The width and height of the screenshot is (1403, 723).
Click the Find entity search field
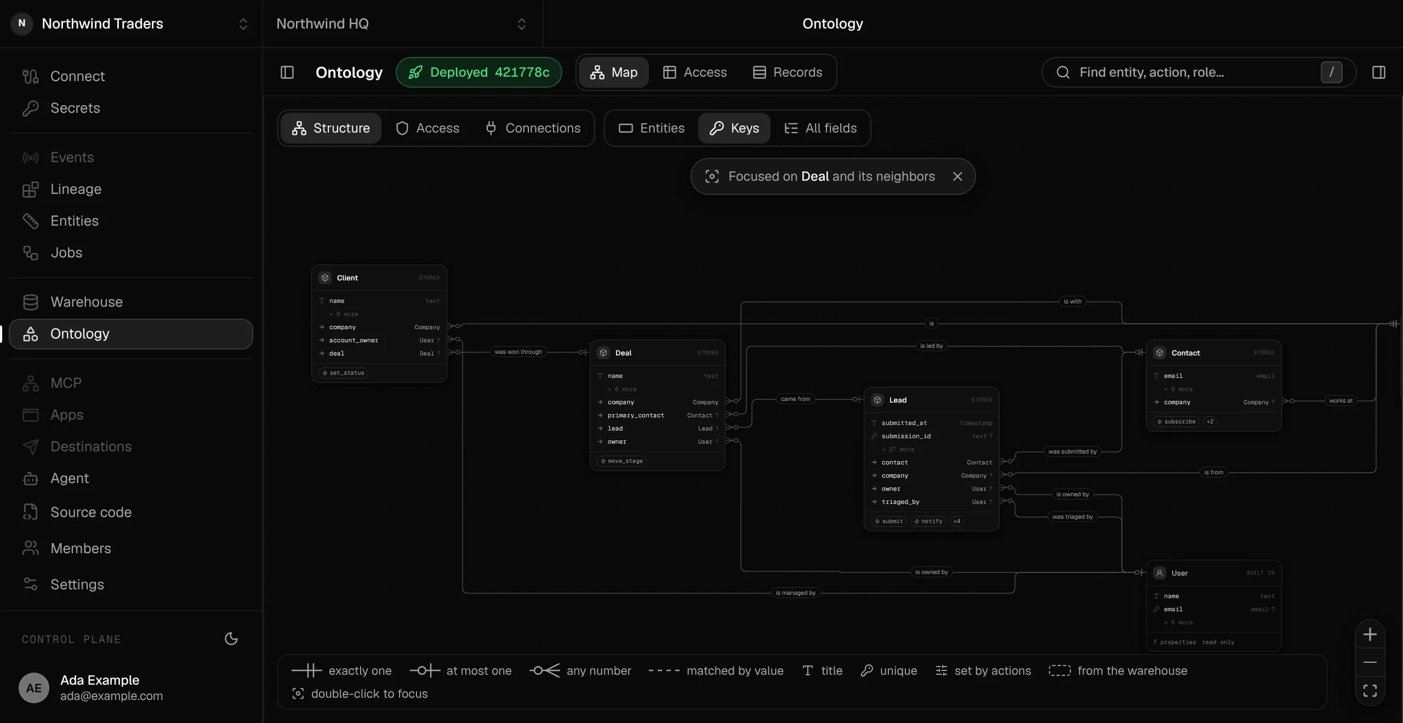tap(1199, 72)
